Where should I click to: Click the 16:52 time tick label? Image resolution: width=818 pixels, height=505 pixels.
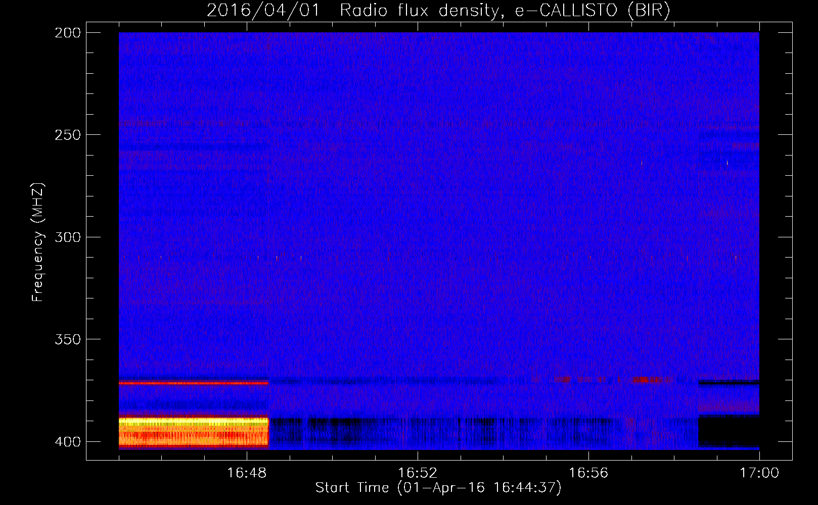pos(418,473)
